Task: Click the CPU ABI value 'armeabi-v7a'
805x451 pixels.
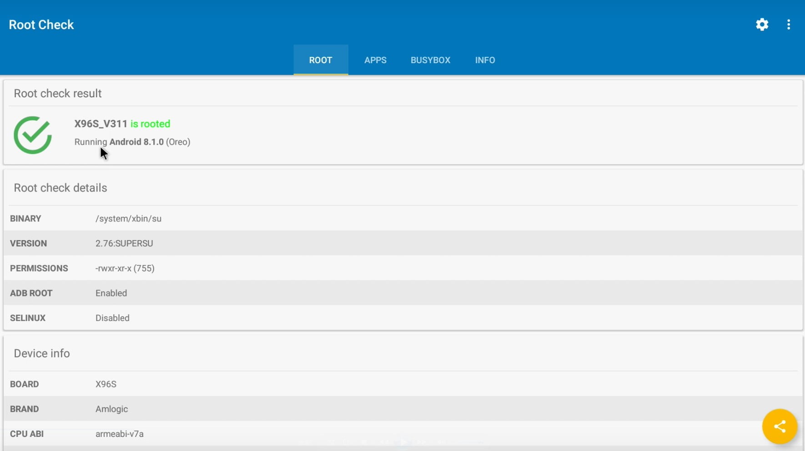Action: (x=120, y=434)
